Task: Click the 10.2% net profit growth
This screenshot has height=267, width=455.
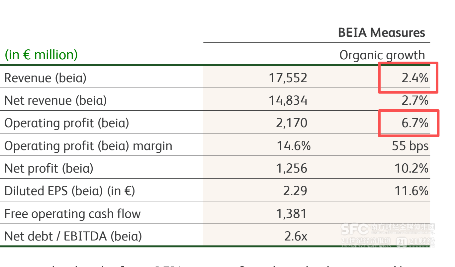Action: pyautogui.click(x=411, y=168)
